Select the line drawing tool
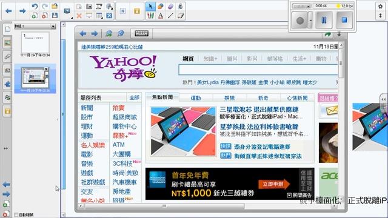The width and height of the screenshot is (388, 218). coord(170,16)
